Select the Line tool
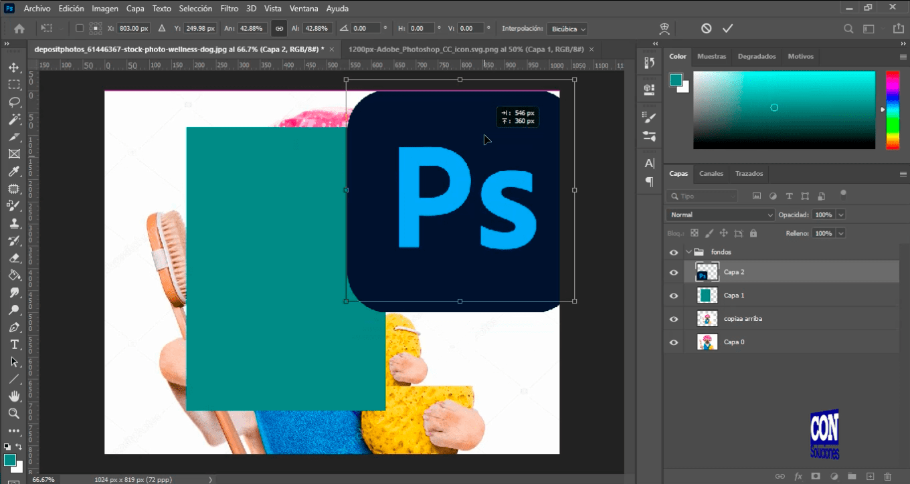 point(13,379)
